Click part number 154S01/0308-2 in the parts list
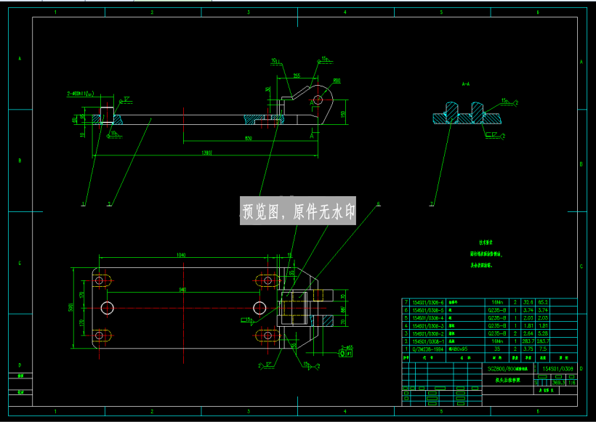 click(x=428, y=333)
